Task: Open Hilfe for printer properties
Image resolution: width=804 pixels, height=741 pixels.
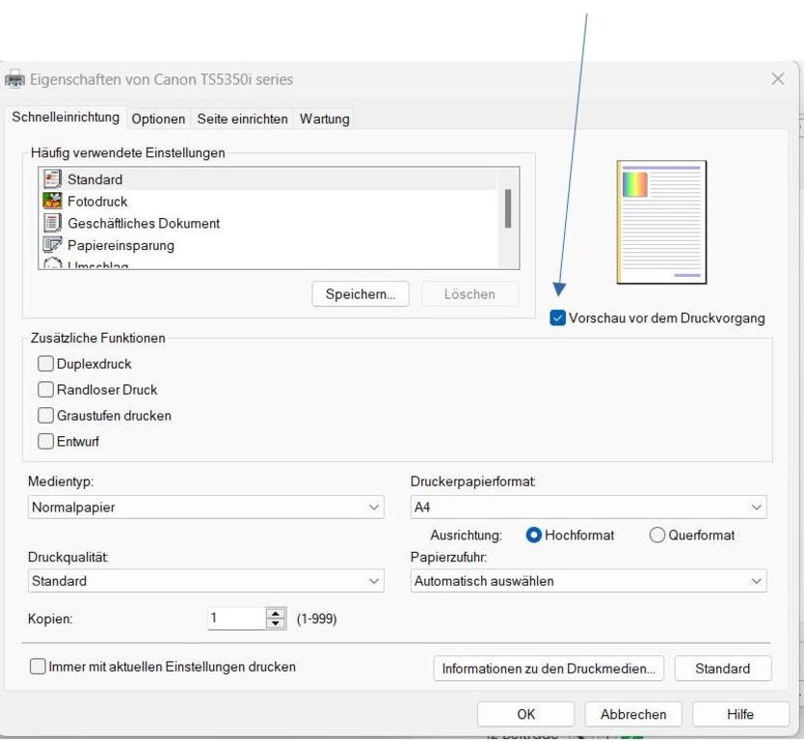Action: (741, 714)
